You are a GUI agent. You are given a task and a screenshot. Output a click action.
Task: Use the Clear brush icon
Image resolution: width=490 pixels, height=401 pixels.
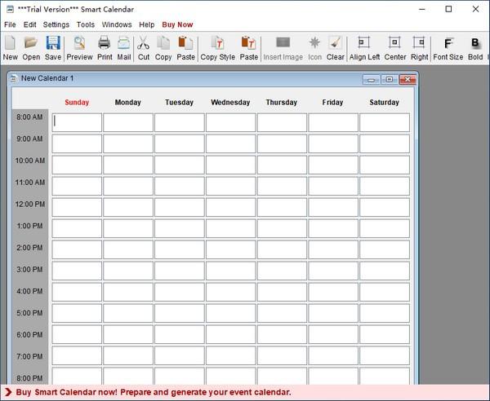point(336,47)
